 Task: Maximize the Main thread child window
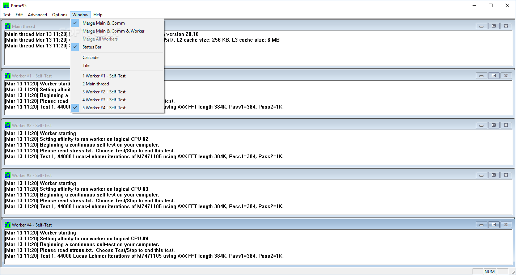tap(494, 26)
